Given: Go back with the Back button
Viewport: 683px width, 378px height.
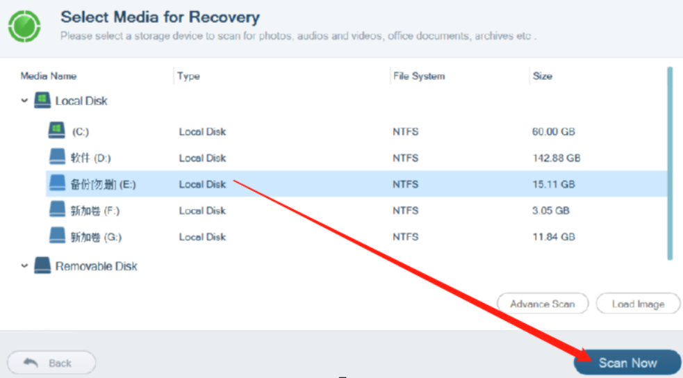Looking at the screenshot, I should (51, 363).
